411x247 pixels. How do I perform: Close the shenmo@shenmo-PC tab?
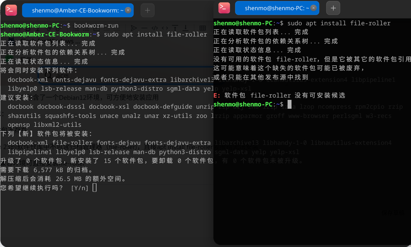[x=314, y=8]
